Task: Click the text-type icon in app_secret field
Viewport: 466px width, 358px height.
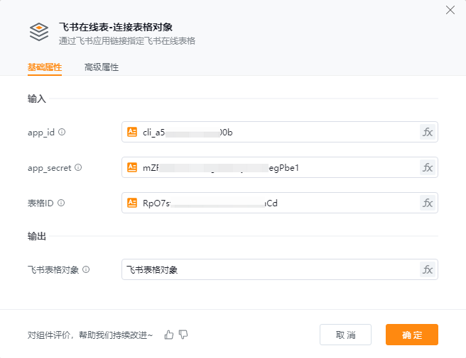Action: (132, 167)
